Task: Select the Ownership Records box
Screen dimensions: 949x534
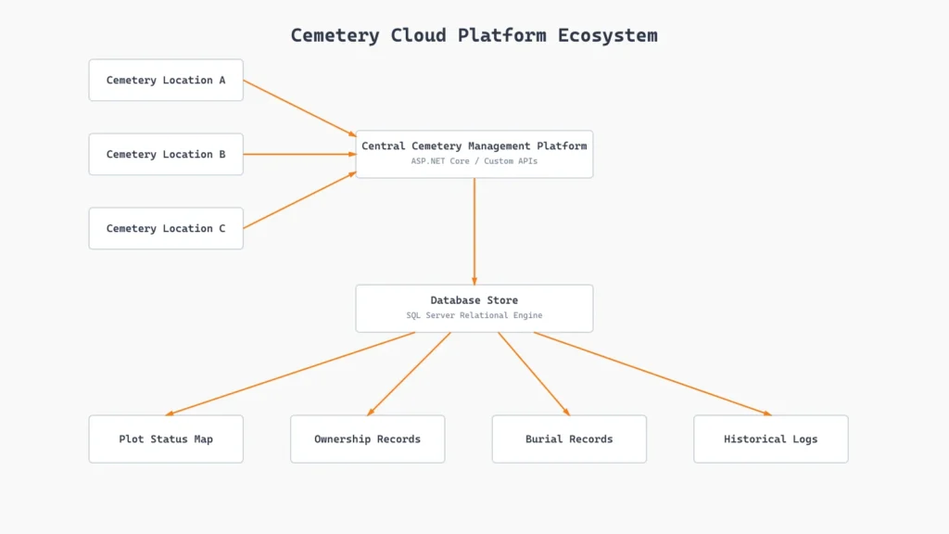Action: click(x=367, y=439)
